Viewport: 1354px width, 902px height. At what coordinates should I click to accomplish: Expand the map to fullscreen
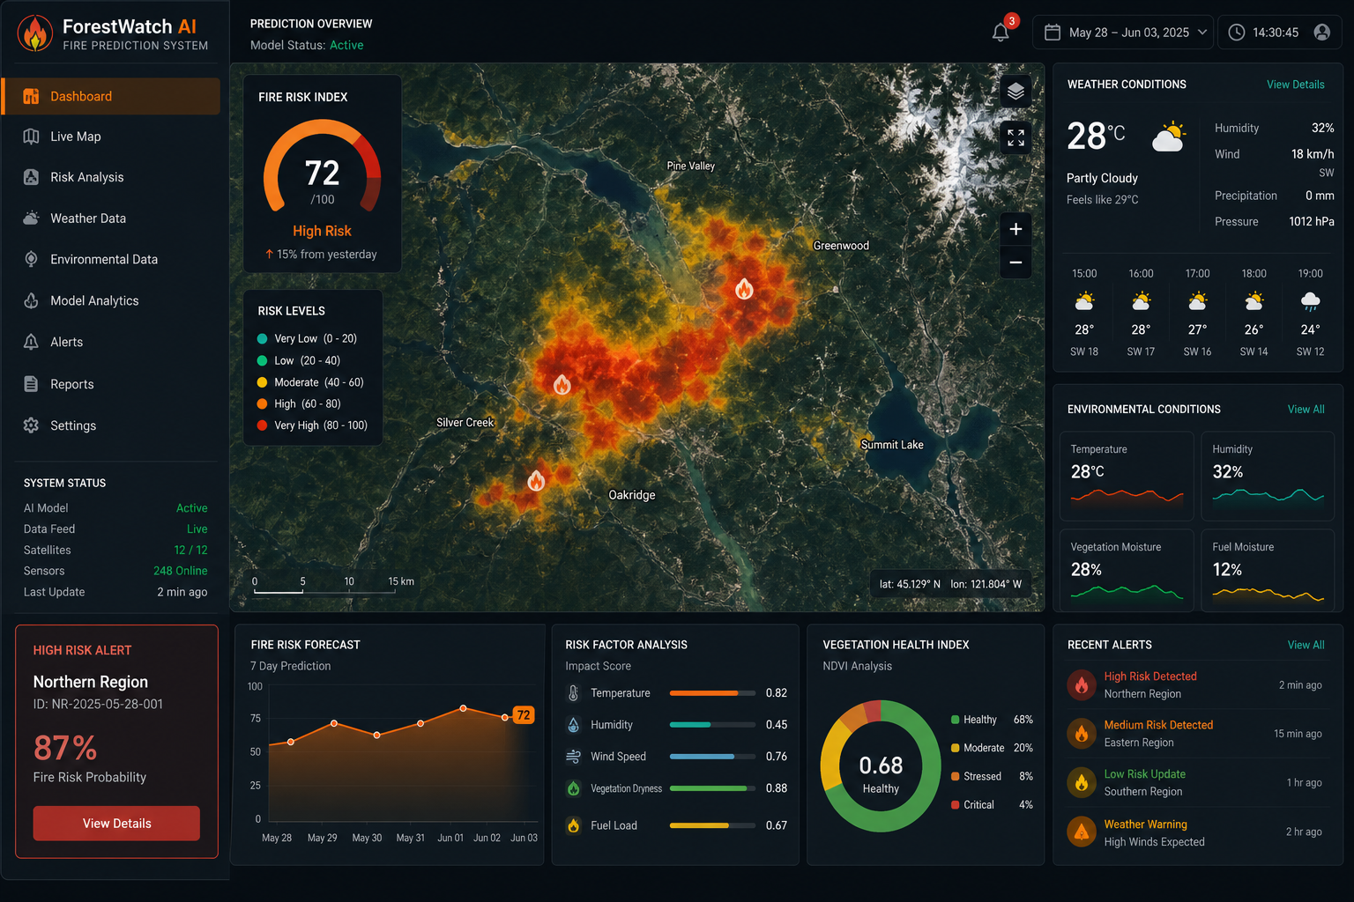(1015, 137)
